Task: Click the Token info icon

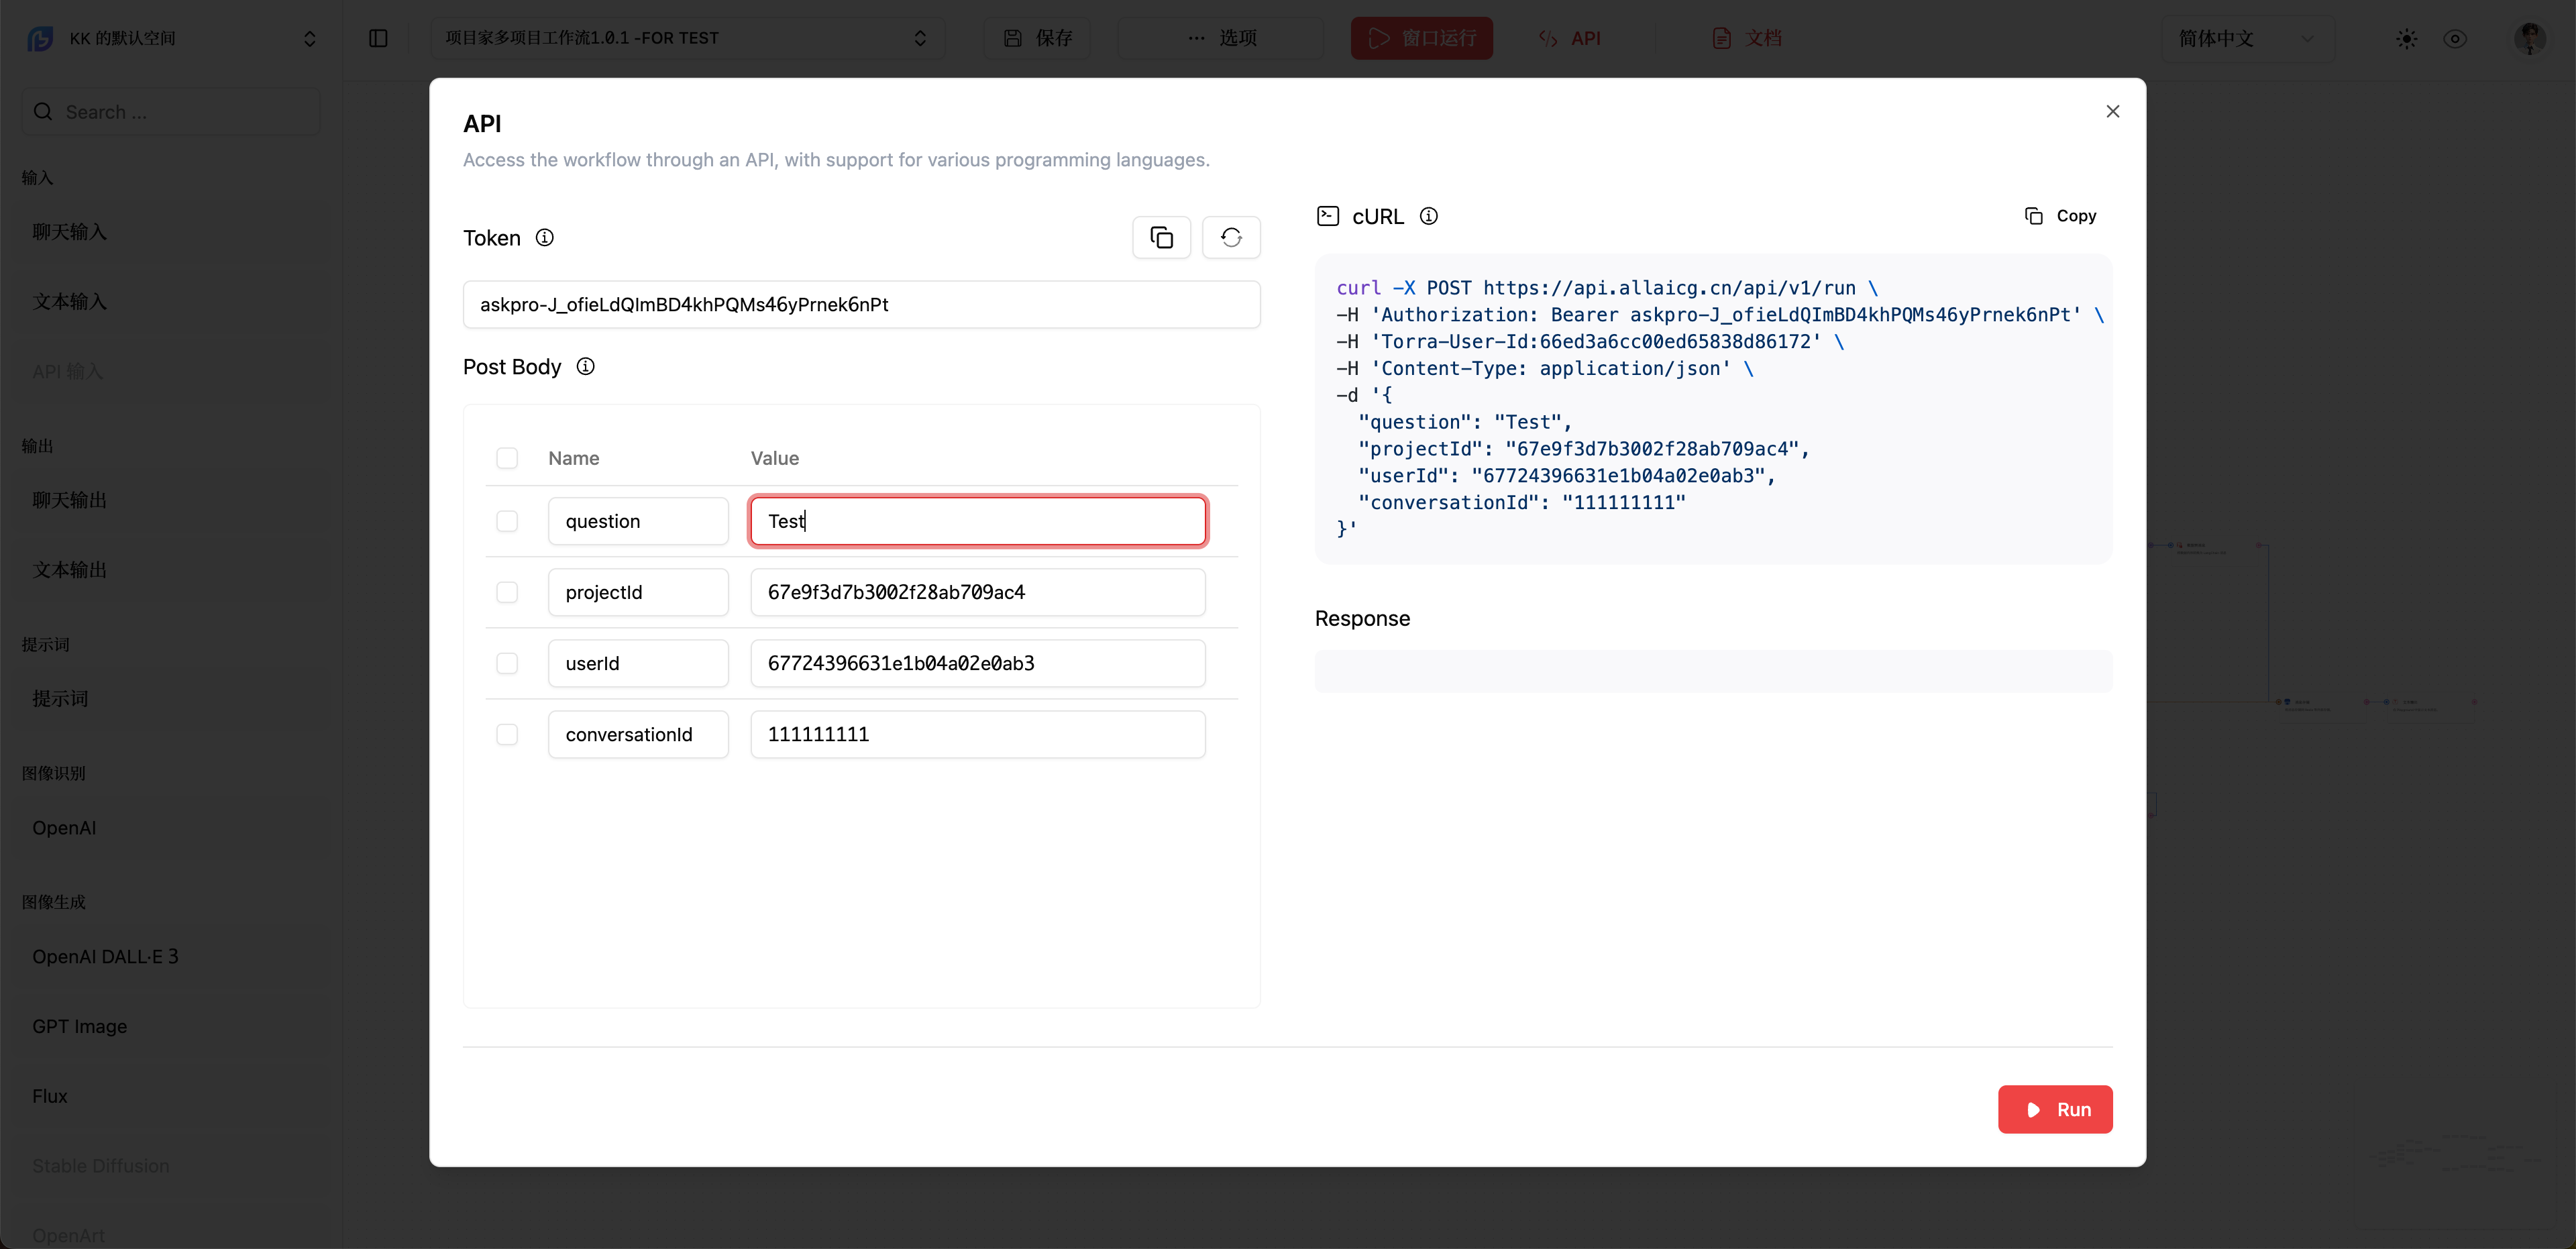Action: tap(544, 238)
